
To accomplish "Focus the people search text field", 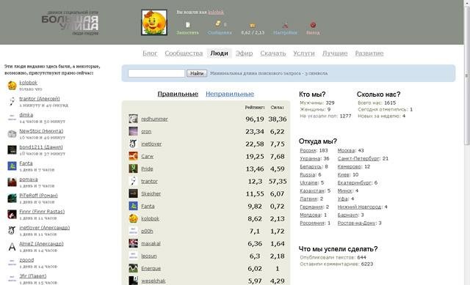I will tap(156, 73).
